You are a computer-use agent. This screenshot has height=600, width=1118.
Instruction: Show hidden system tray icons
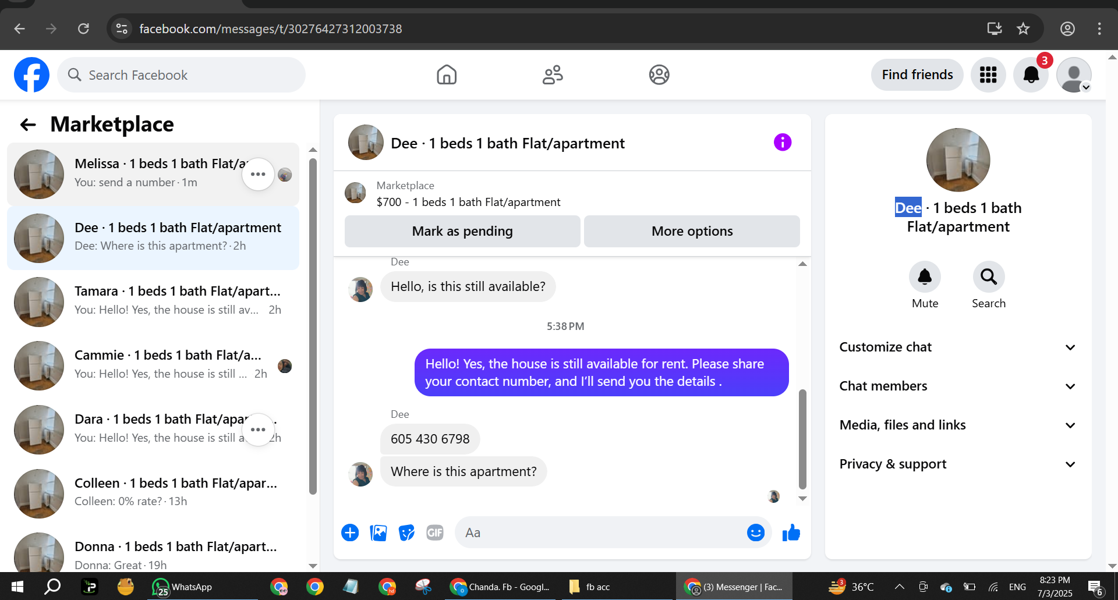pyautogui.click(x=899, y=587)
